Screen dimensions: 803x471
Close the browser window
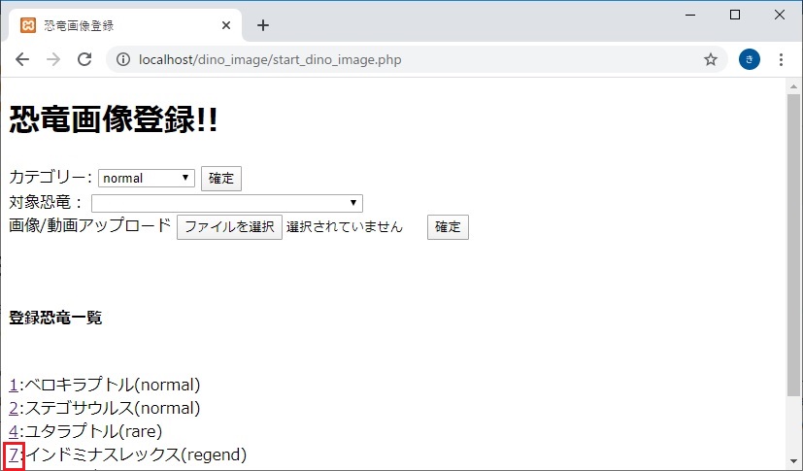click(780, 15)
